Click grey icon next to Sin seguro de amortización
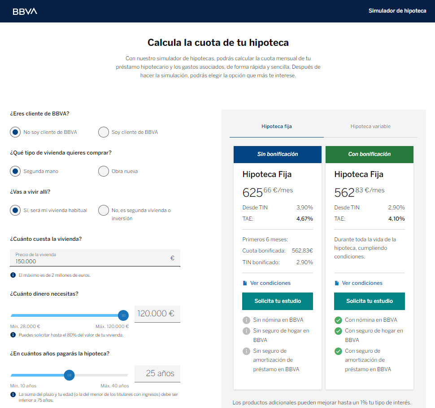This screenshot has width=435, height=408. tap(246, 351)
